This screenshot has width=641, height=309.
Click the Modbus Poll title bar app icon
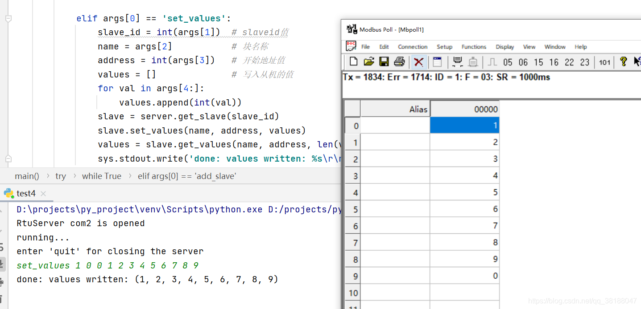(x=352, y=29)
